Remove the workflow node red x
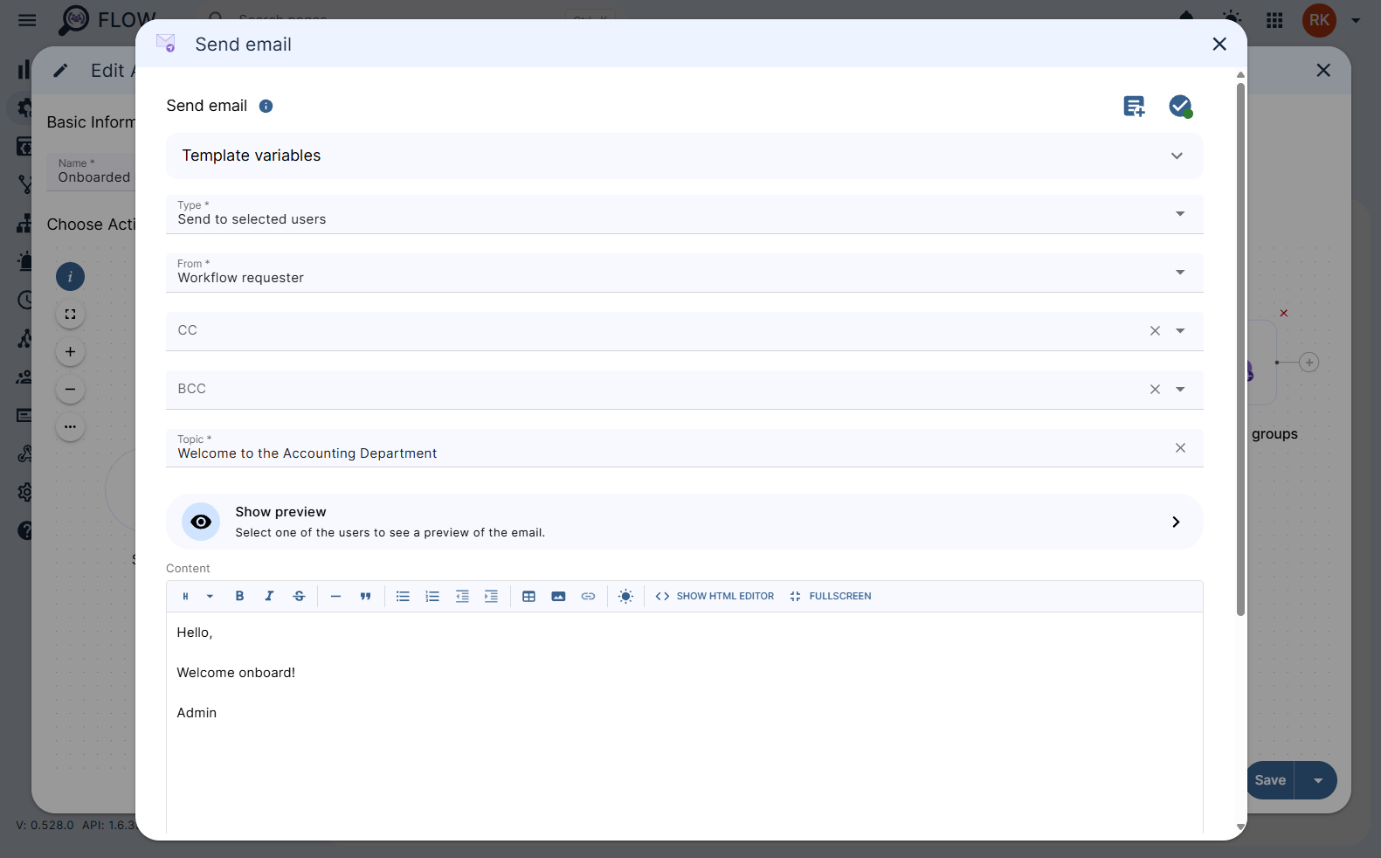Image resolution: width=1381 pixels, height=858 pixels. coord(1283,313)
